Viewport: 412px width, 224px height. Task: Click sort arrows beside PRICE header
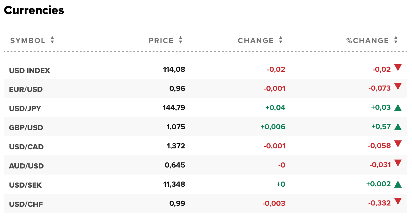click(x=181, y=40)
